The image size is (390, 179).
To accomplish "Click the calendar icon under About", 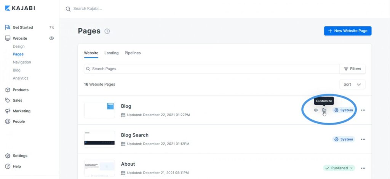I will coord(123,173).
